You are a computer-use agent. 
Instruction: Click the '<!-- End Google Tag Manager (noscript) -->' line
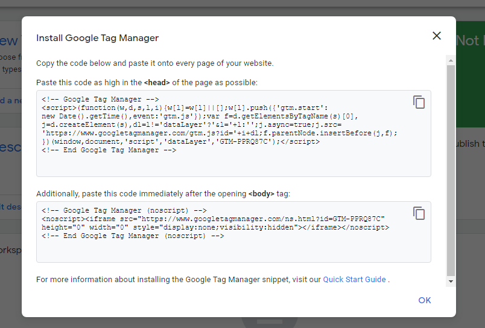point(133,236)
